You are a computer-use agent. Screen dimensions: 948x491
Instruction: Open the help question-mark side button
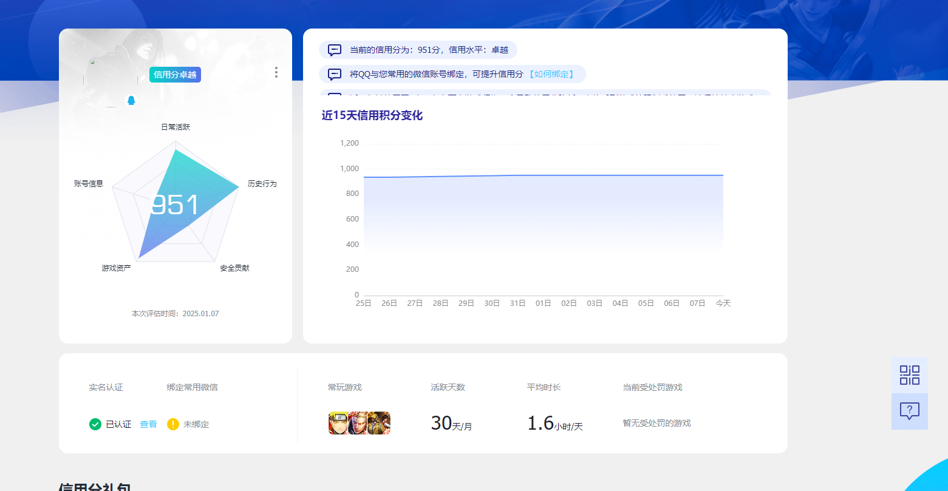point(909,411)
